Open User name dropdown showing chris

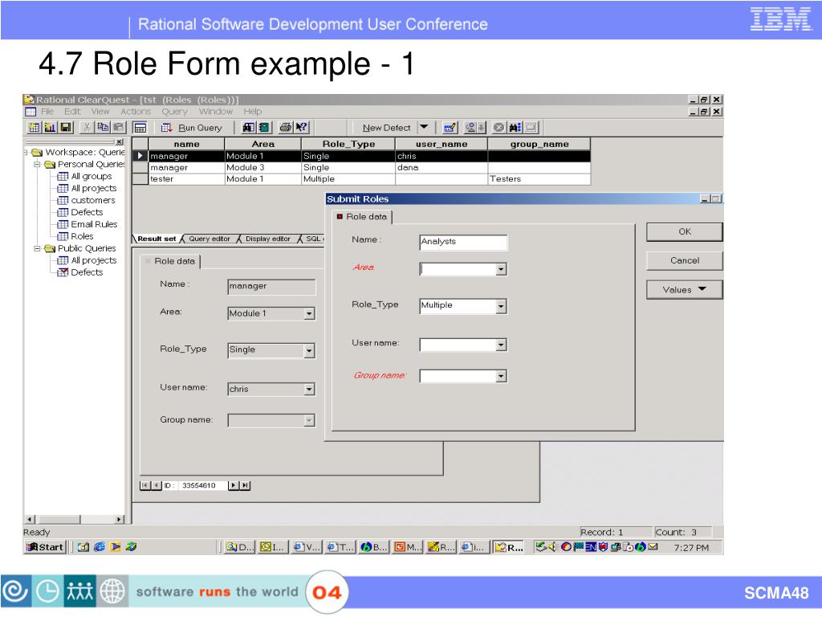click(x=309, y=390)
